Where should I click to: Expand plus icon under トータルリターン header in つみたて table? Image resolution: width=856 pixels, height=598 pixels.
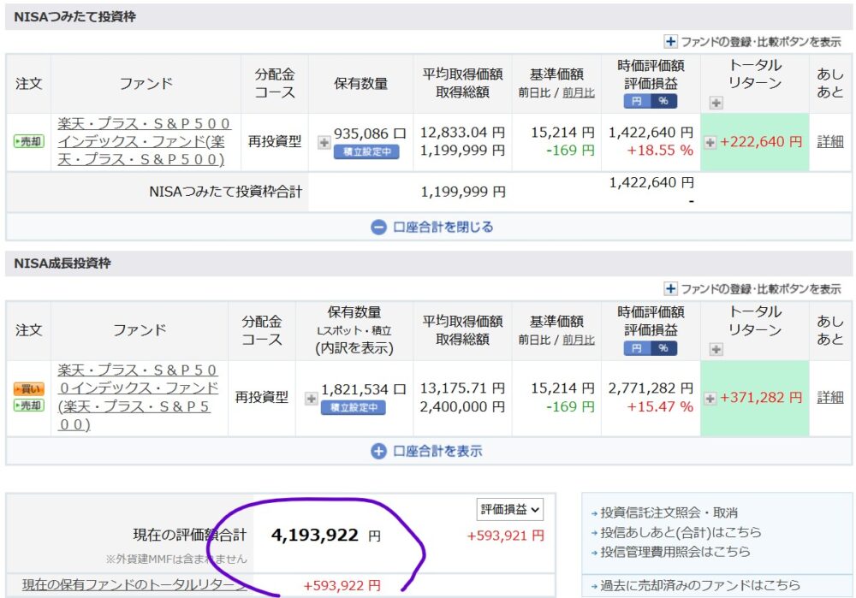coord(716,103)
